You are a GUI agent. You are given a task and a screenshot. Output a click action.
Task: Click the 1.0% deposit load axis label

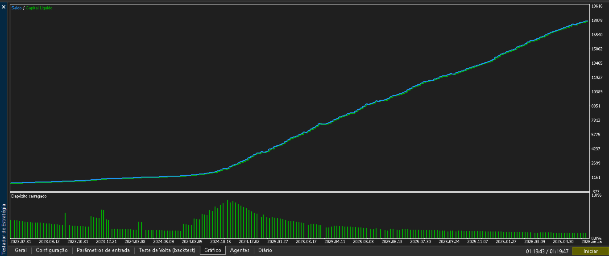coord(597,195)
